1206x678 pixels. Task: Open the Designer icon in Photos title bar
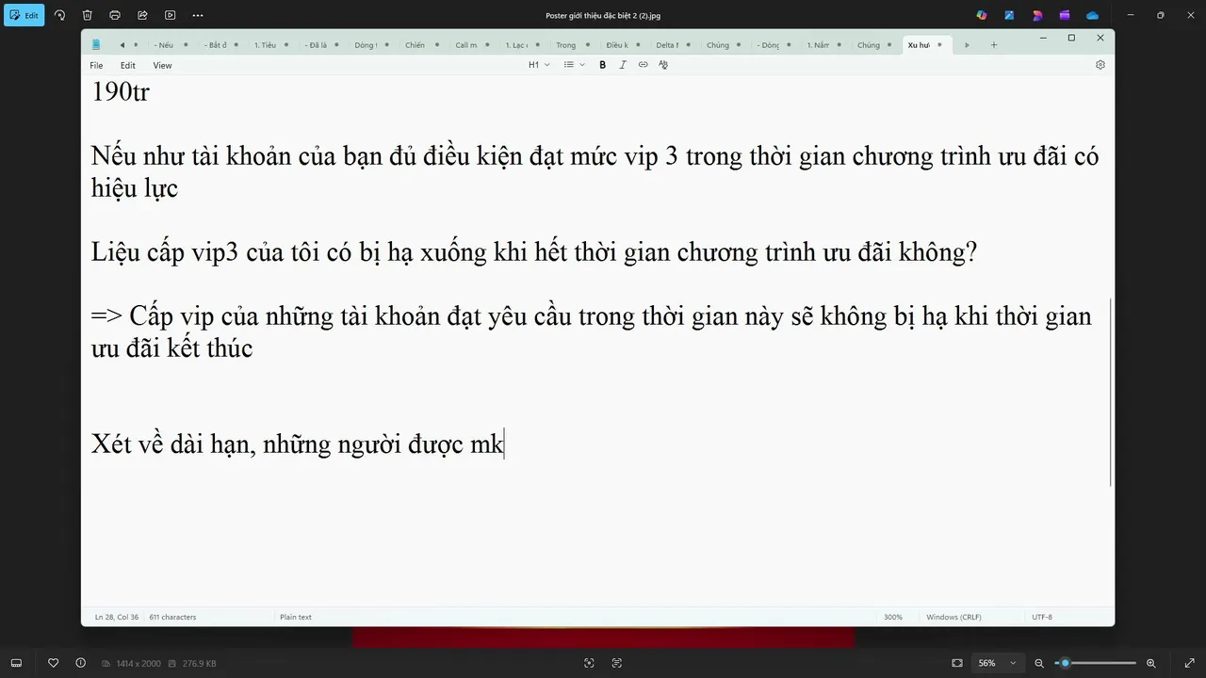1037,15
